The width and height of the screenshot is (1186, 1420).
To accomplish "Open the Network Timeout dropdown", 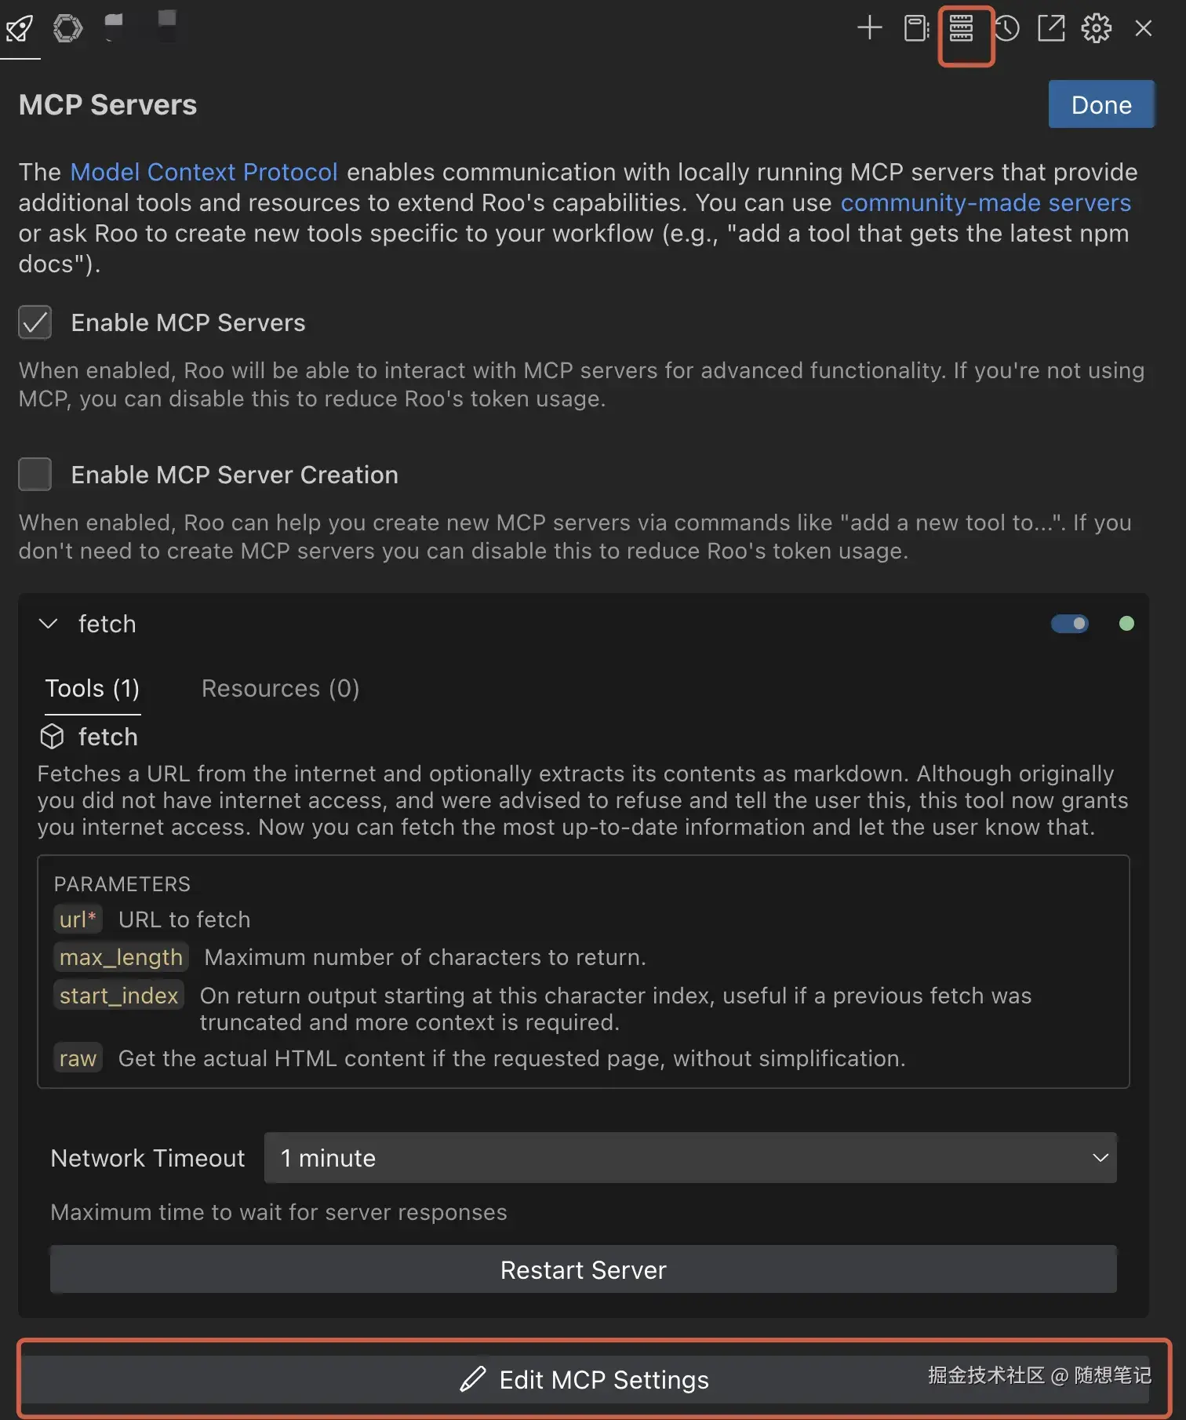I will pyautogui.click(x=690, y=1158).
